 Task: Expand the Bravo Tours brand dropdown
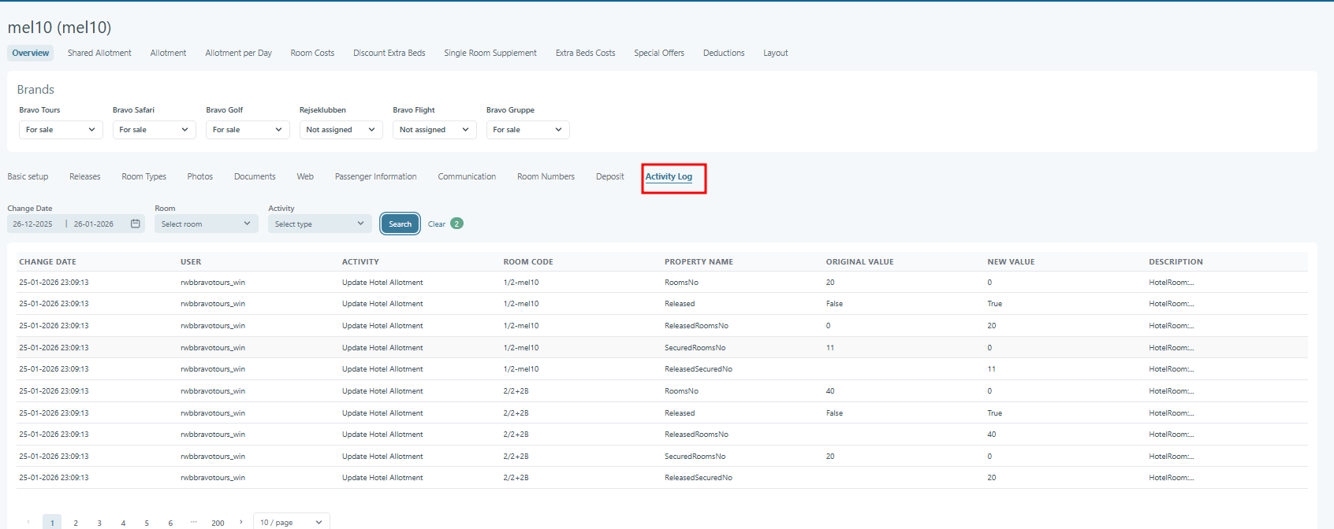[61, 130]
